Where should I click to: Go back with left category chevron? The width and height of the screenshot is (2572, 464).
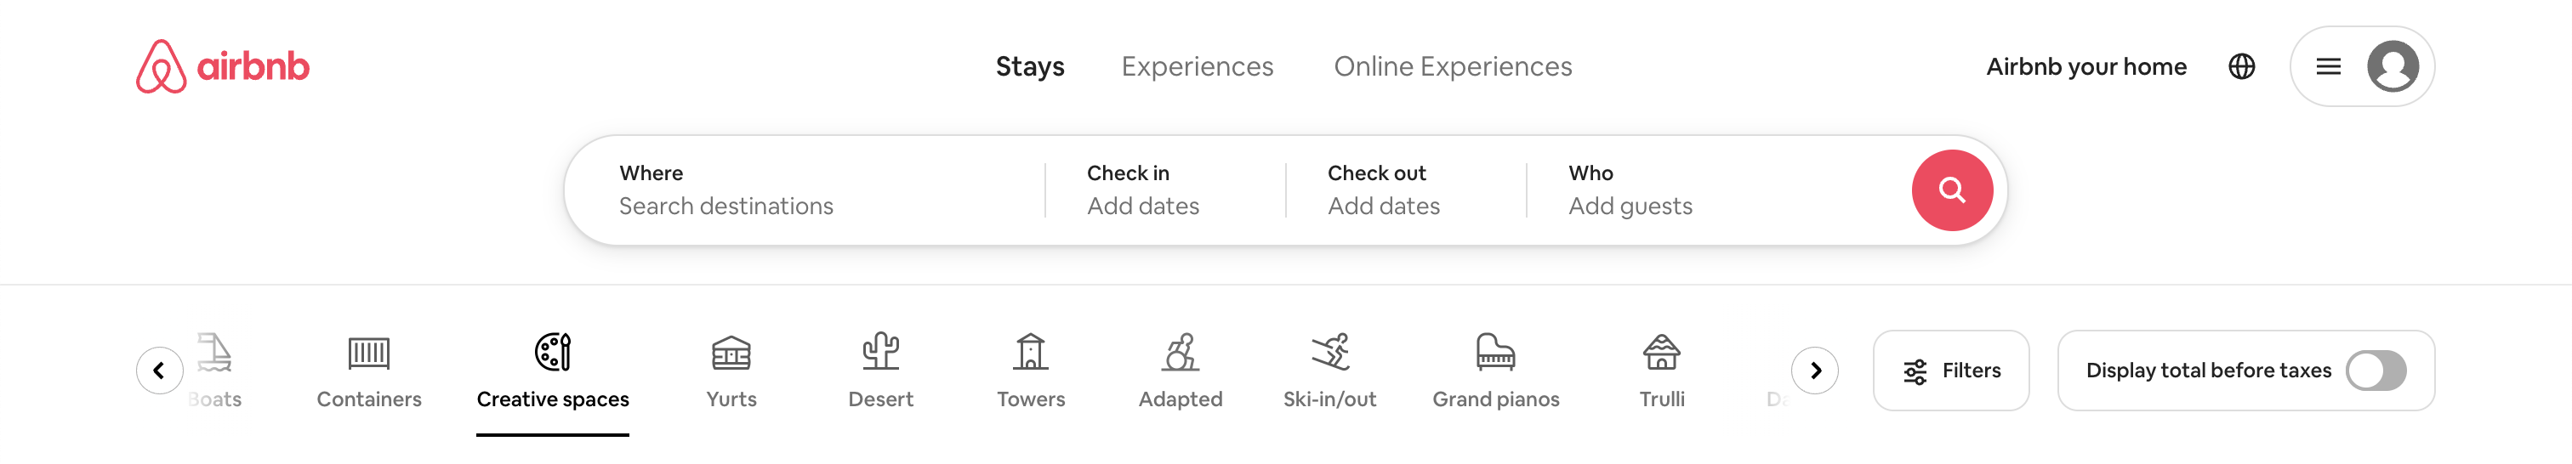click(160, 371)
